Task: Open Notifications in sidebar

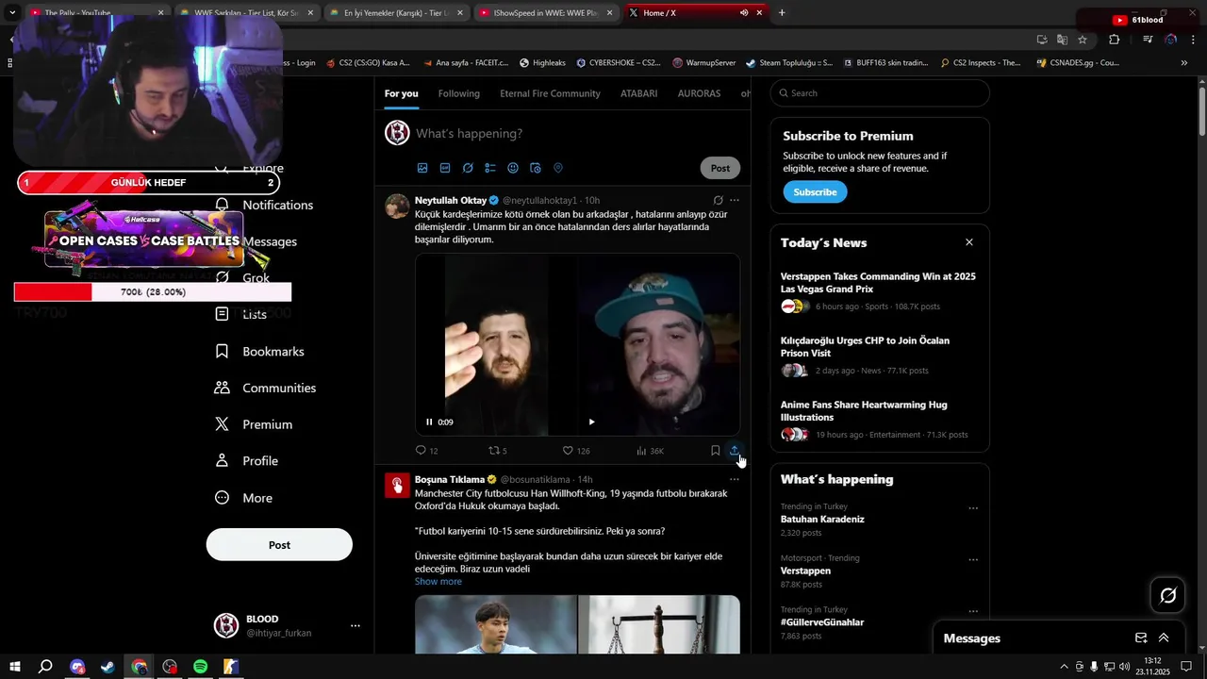Action: (265, 205)
